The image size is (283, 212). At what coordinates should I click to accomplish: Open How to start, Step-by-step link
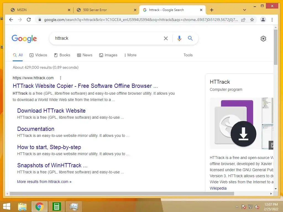[x=49, y=147]
